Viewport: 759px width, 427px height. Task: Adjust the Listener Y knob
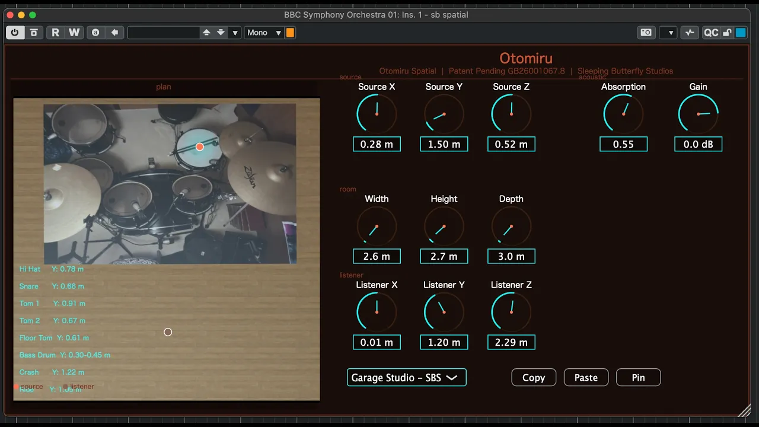tap(444, 312)
